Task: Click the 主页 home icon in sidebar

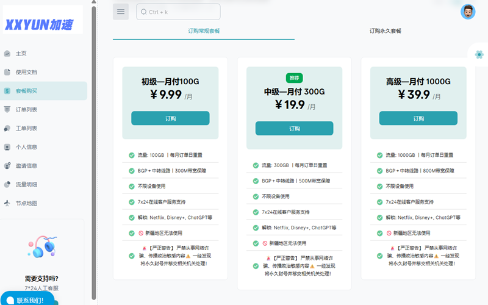Action: click(x=7, y=54)
